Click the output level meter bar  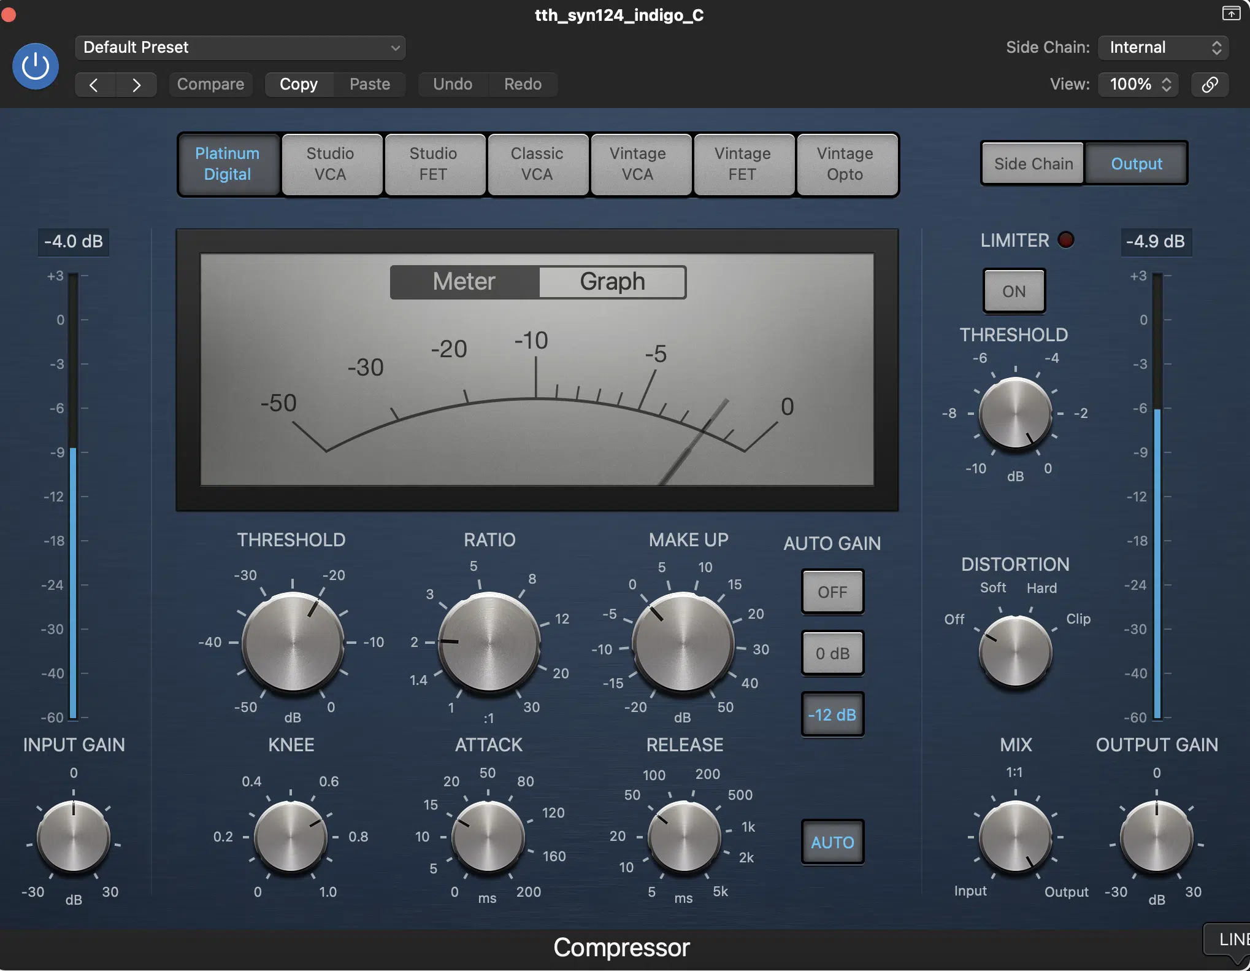(x=1157, y=496)
